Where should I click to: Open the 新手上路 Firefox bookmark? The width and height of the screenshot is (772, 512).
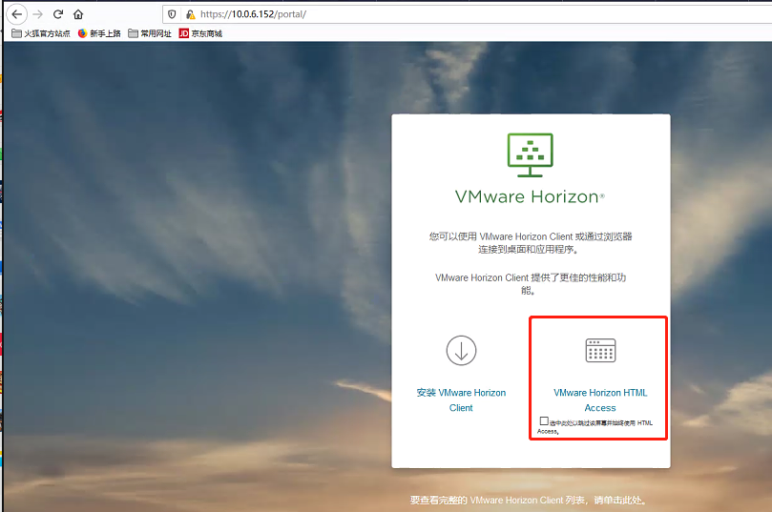(x=99, y=33)
